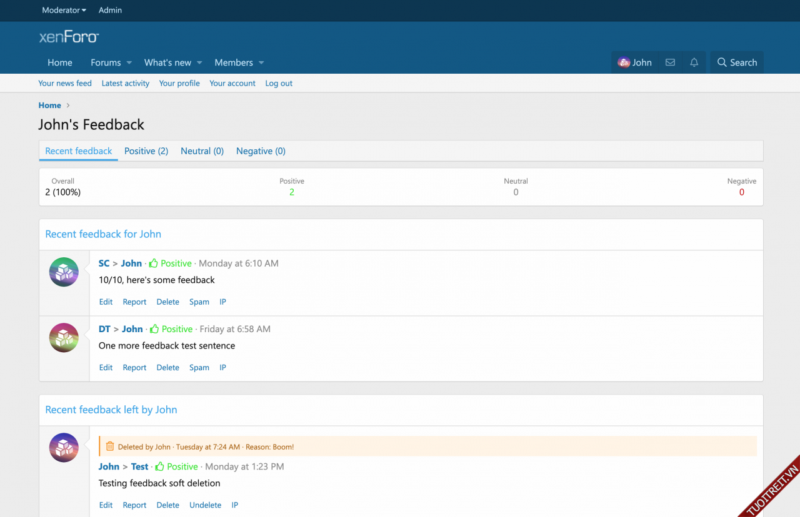Open Search with the magnifier button
800x517 pixels.
pos(737,62)
